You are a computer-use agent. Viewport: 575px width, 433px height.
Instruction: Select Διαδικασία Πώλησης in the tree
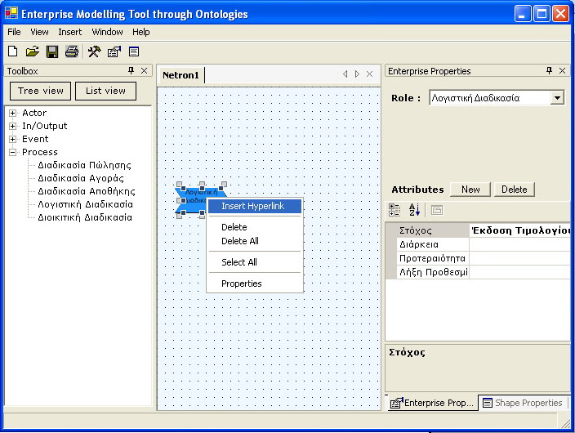tap(84, 165)
